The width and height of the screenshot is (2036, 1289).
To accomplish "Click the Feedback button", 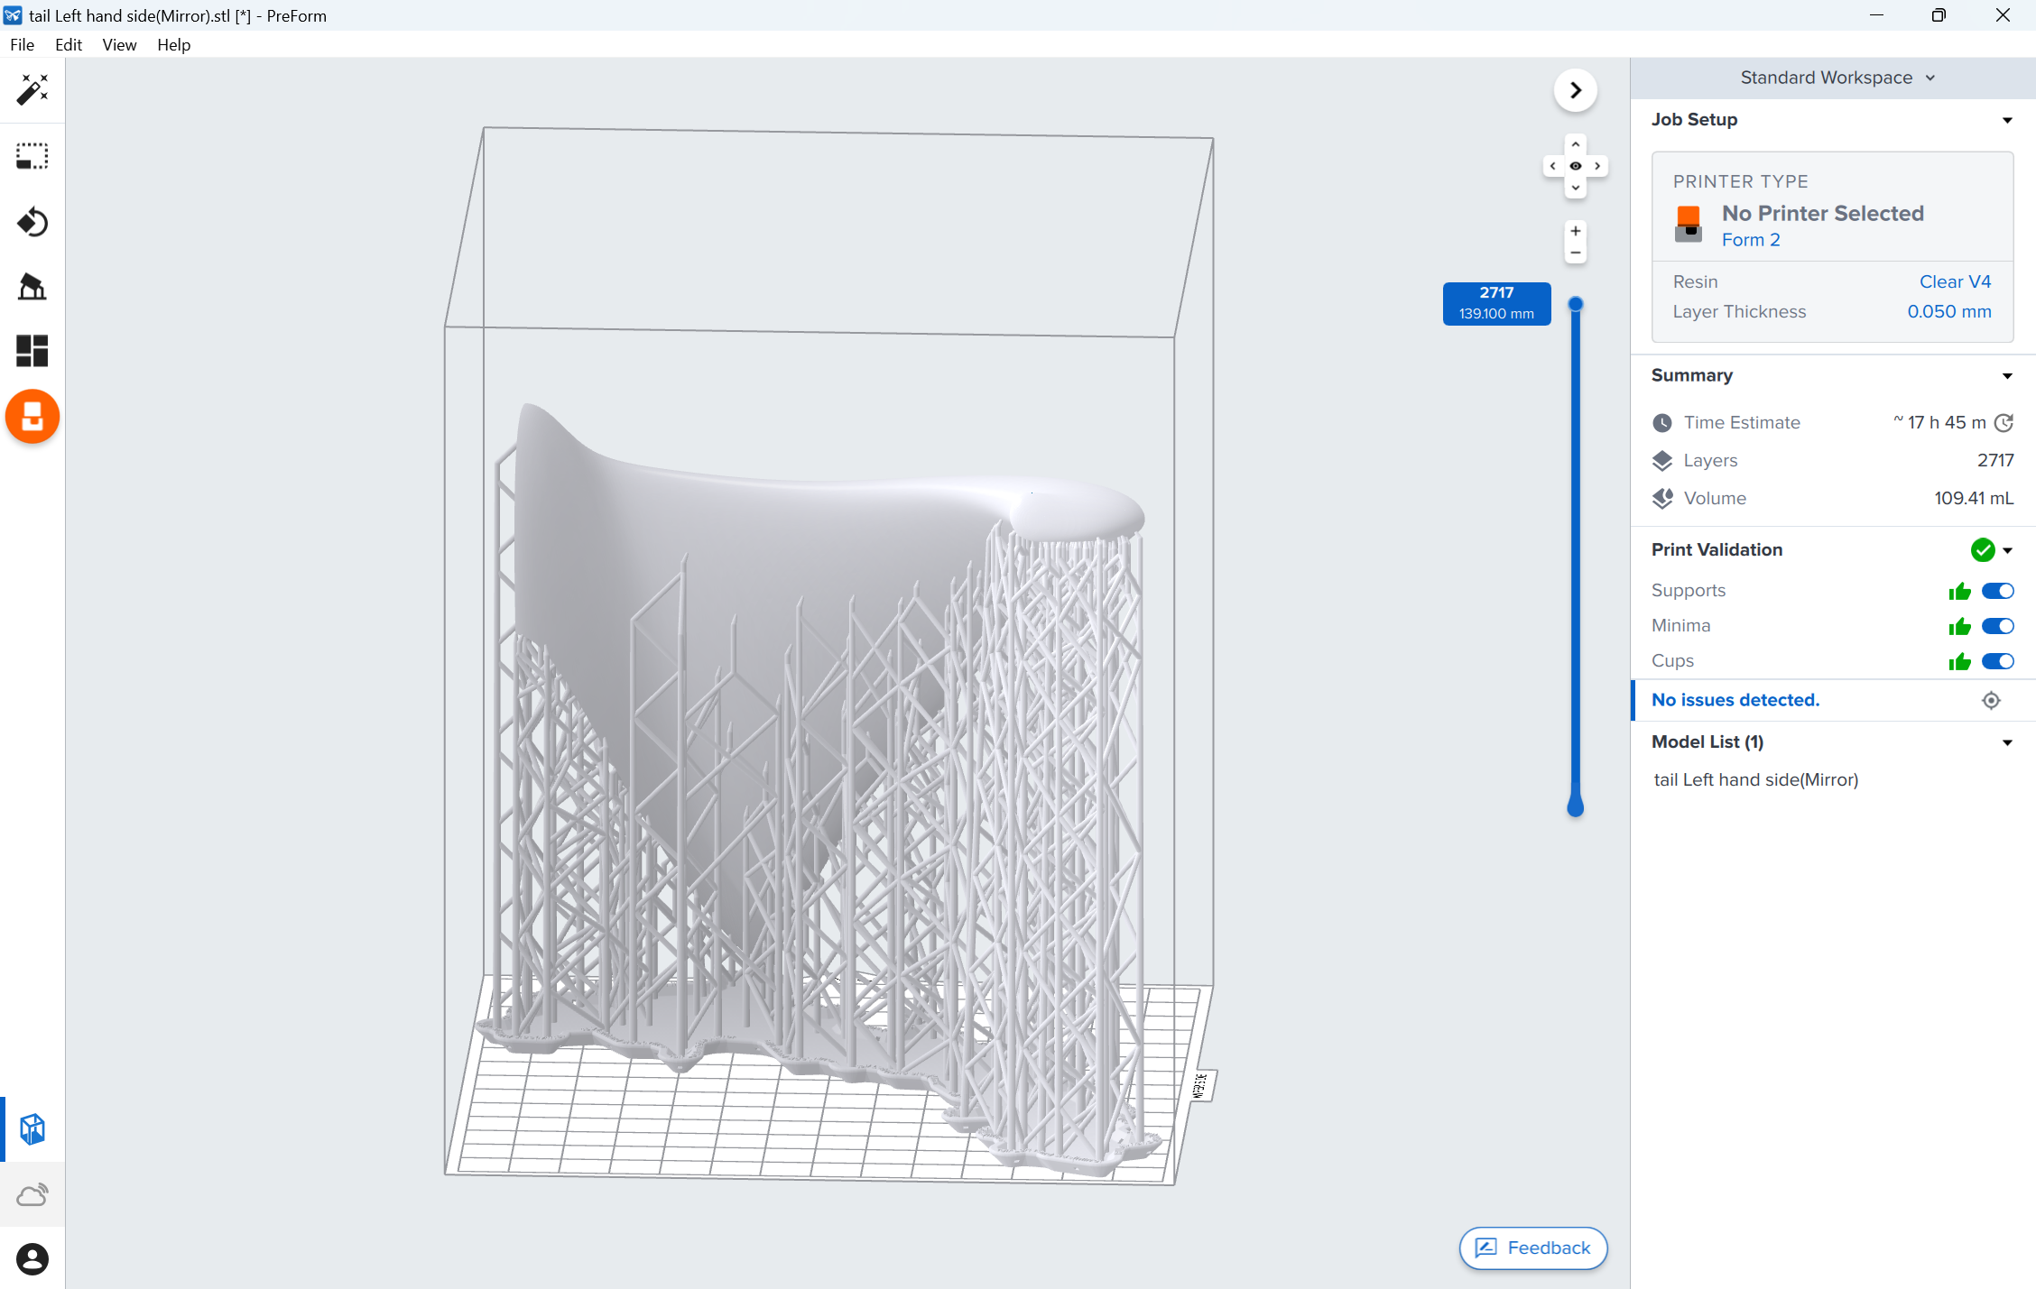I will point(1534,1246).
